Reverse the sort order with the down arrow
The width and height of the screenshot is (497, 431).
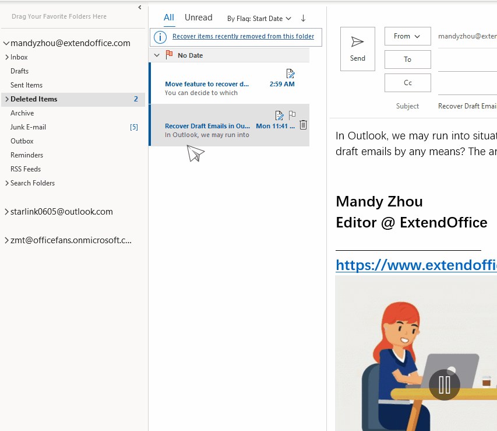[x=303, y=19]
